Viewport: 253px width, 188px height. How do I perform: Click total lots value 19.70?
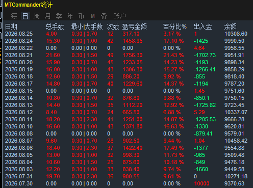53,176
